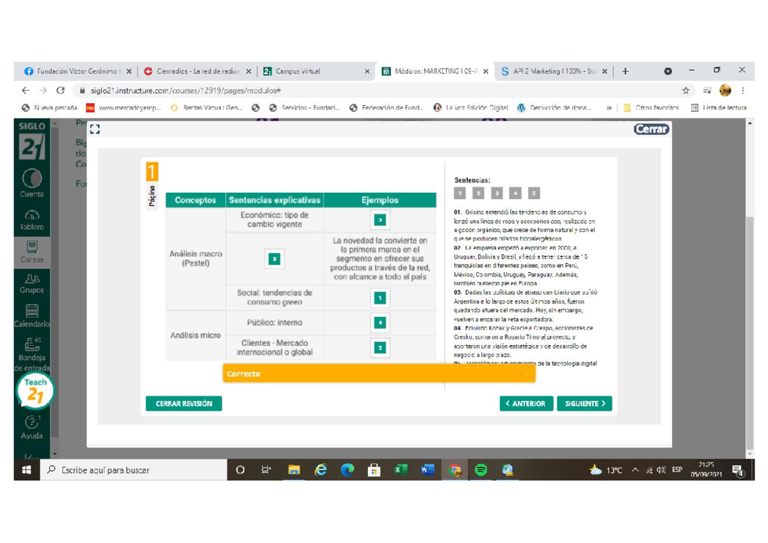Select sentence tile 5 under Sentencias
Viewport: 768px width, 543px height.
(534, 193)
